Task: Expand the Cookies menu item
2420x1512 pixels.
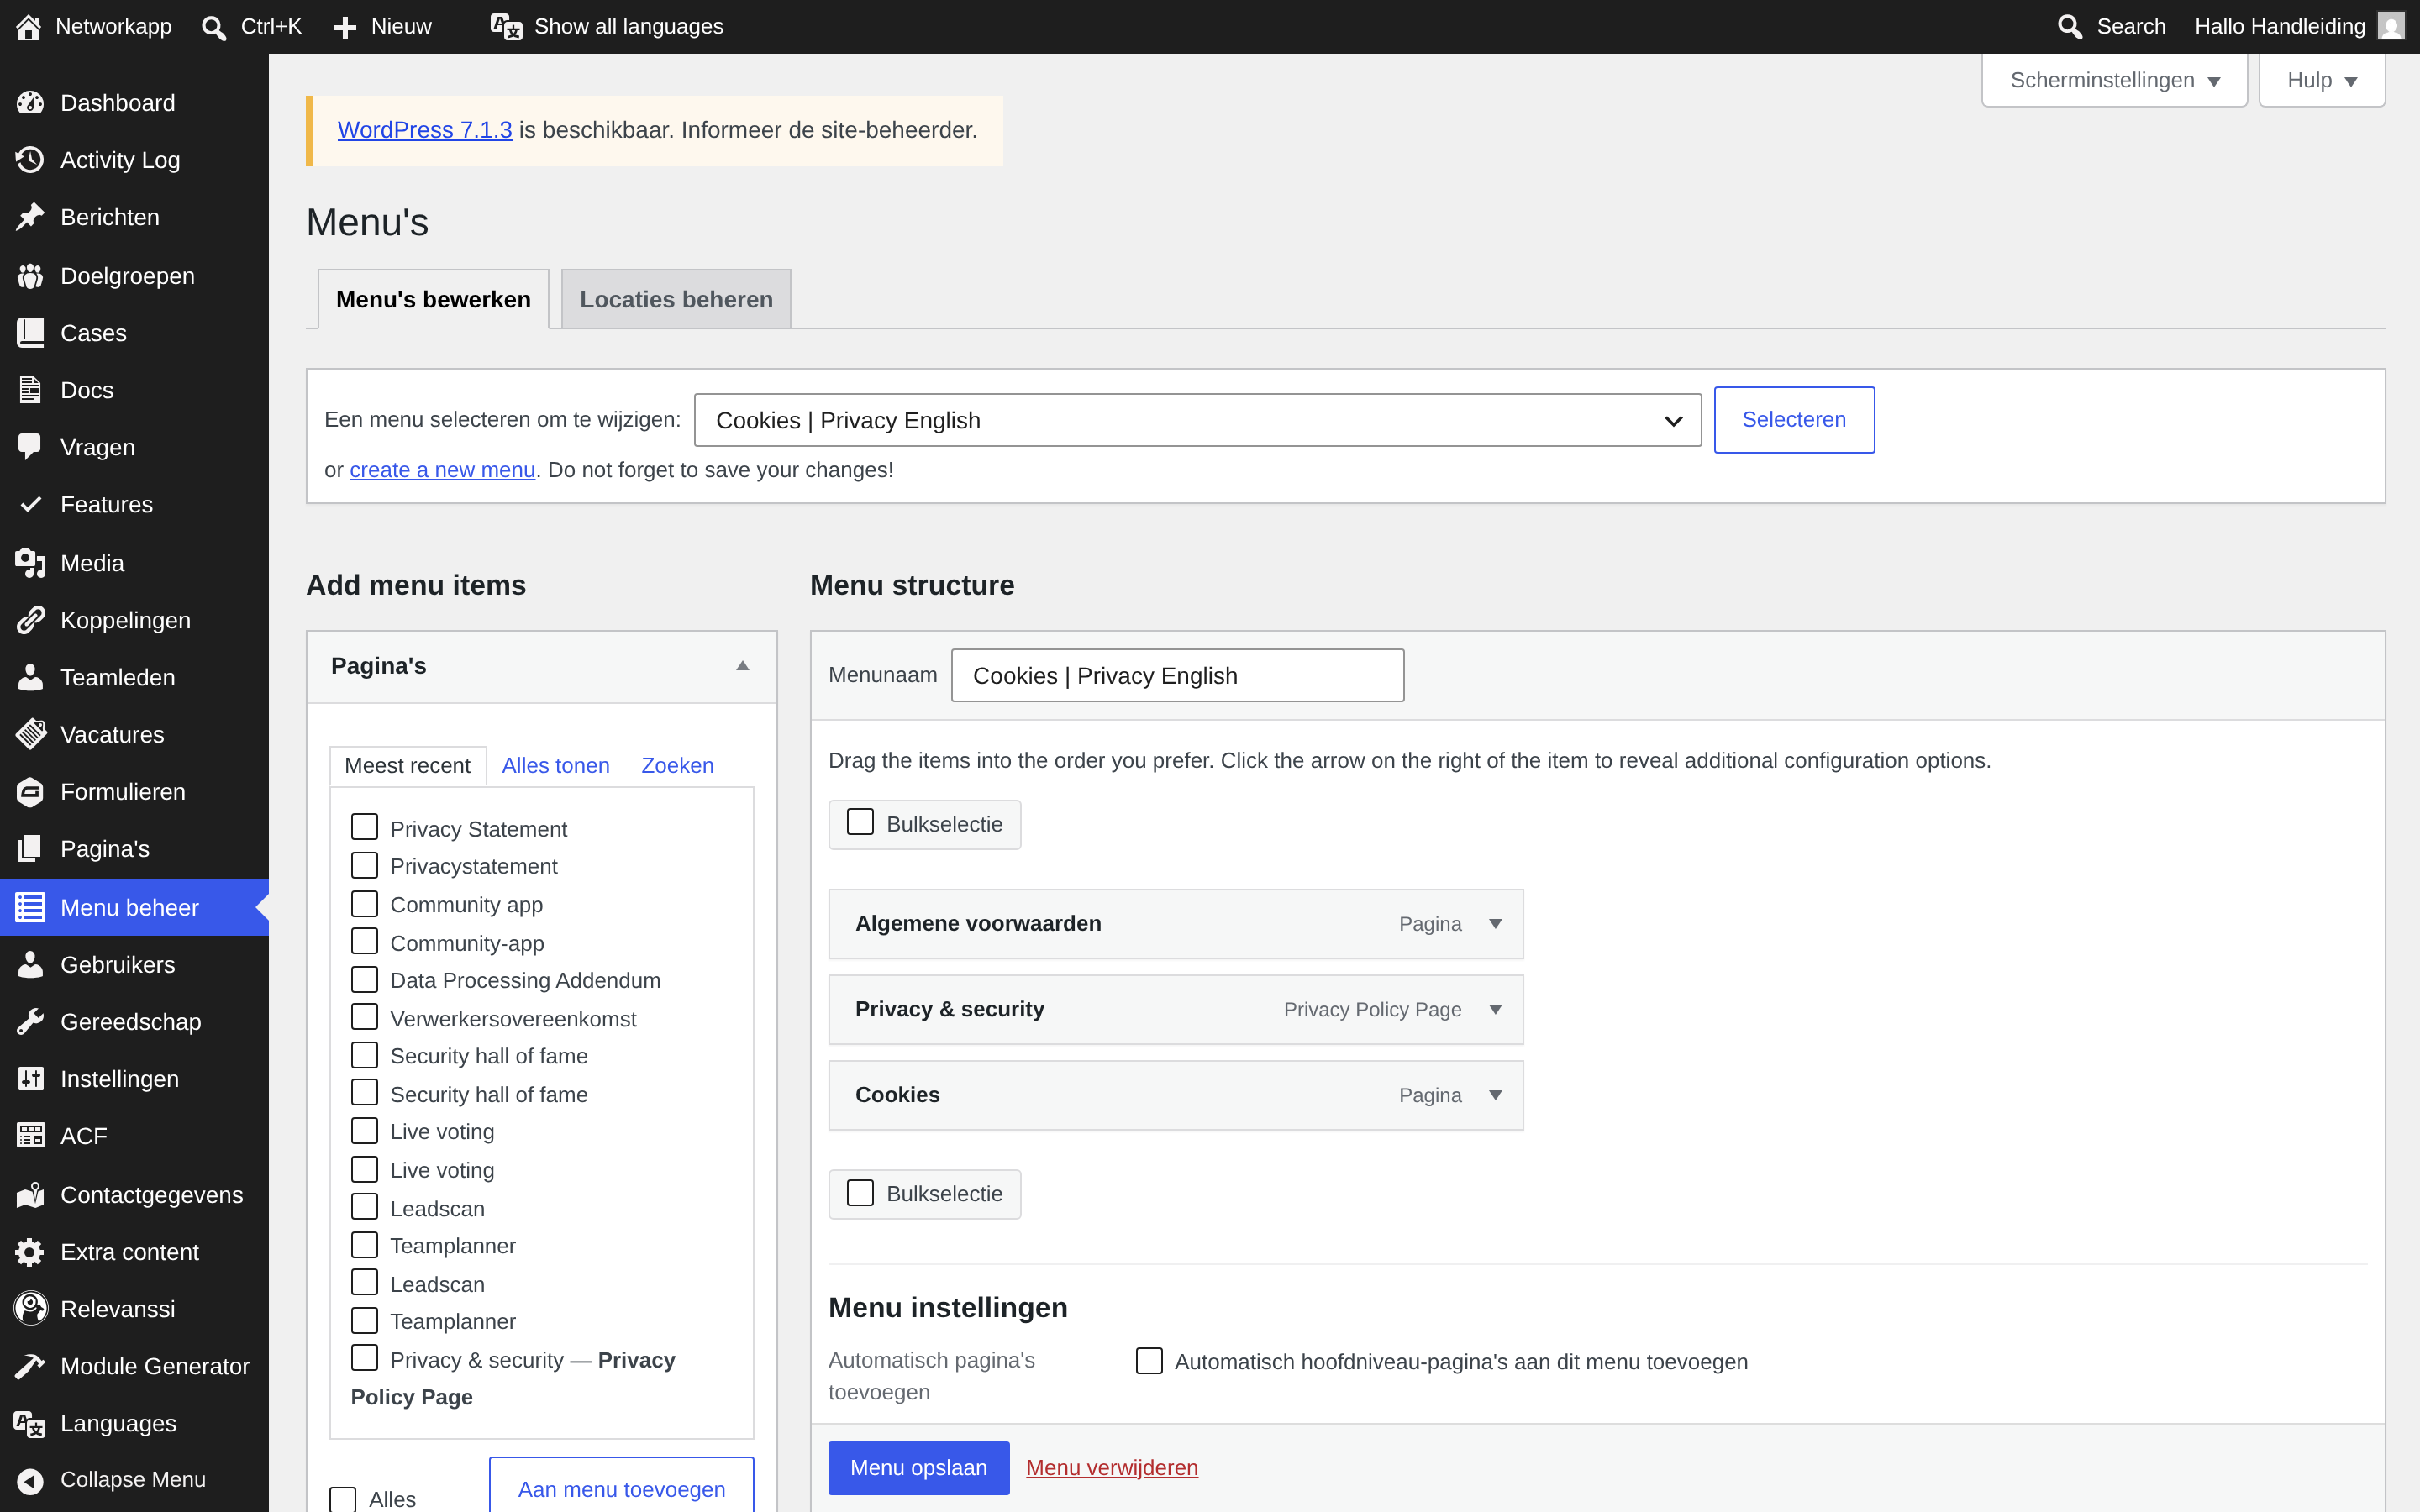Action: coord(1495,1095)
